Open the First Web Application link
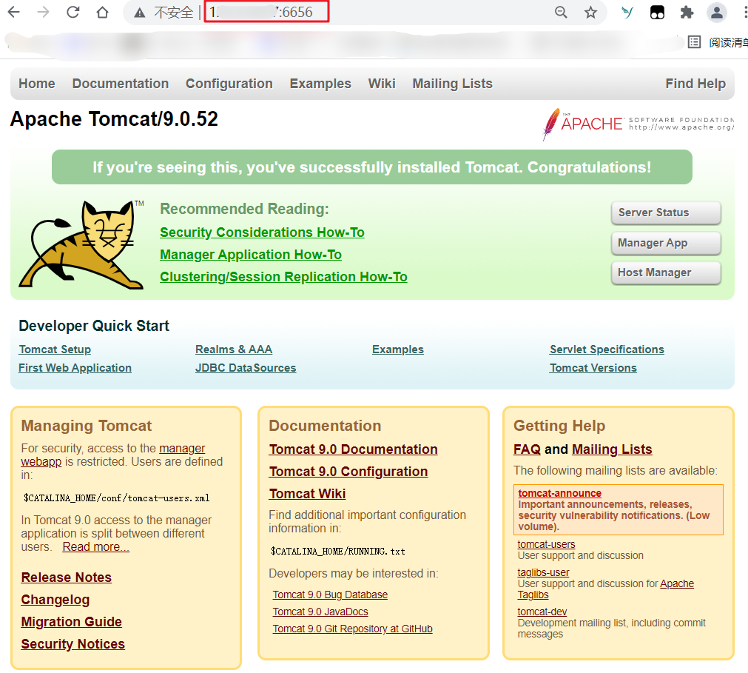This screenshot has height=673, width=748. click(x=75, y=368)
